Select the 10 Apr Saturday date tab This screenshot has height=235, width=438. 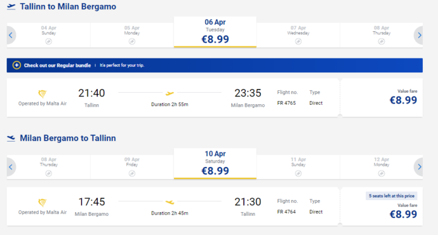point(215,163)
